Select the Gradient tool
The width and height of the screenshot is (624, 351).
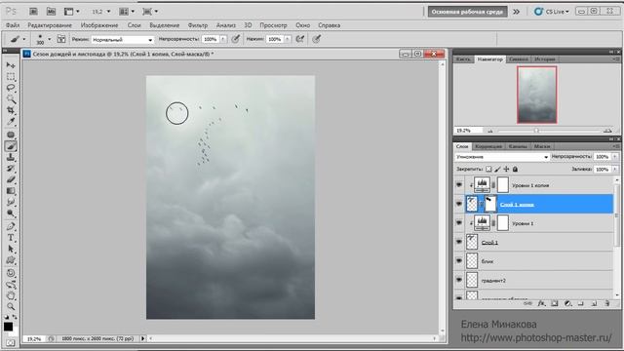tap(11, 191)
